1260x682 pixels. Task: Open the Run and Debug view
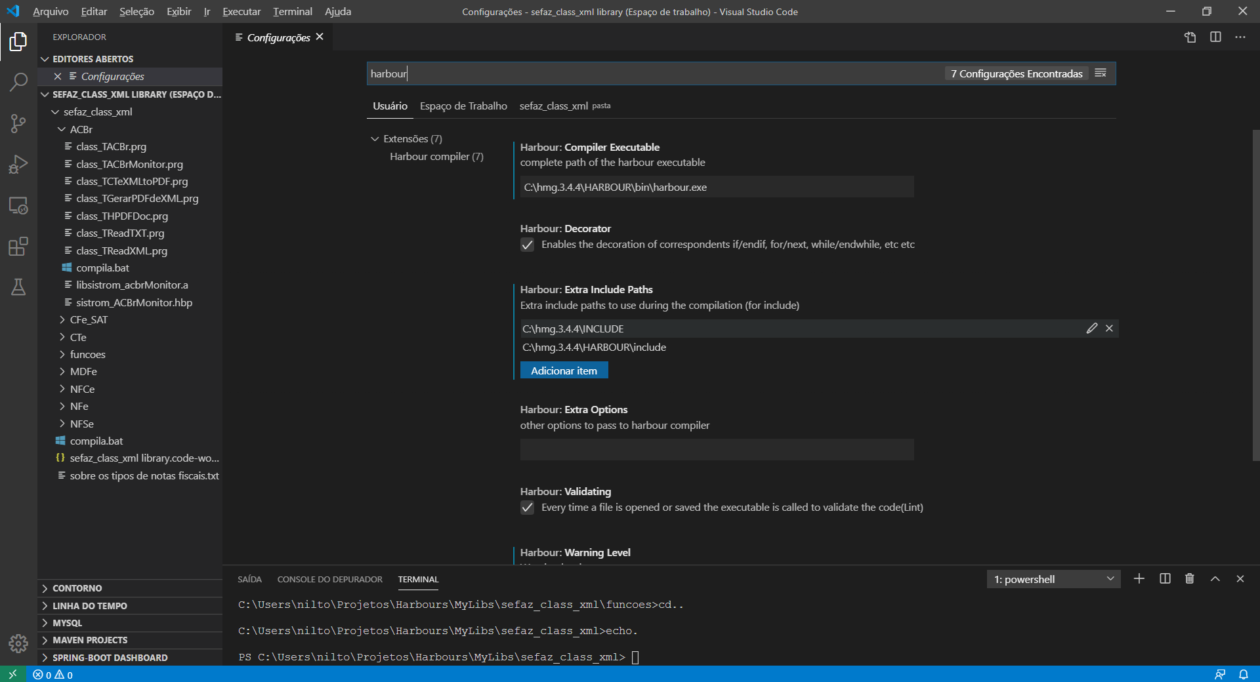(x=18, y=165)
